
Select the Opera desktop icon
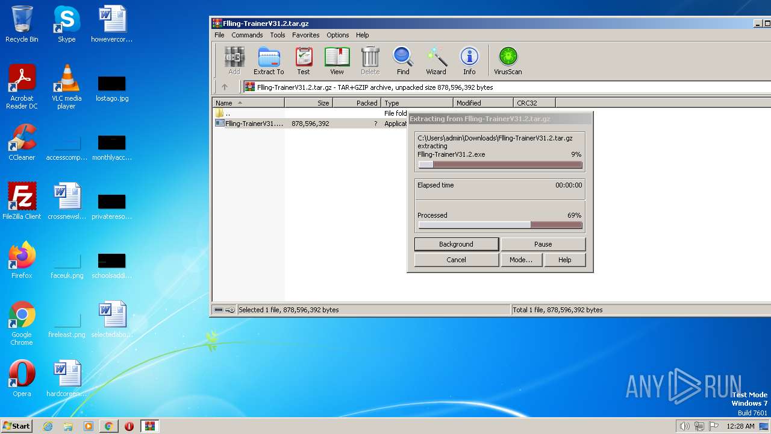22,379
